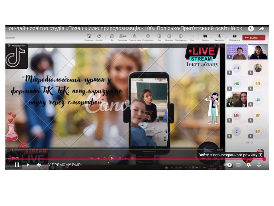Select participant video with outdoor background
The height and width of the screenshot is (206, 274).
(x=237, y=100)
